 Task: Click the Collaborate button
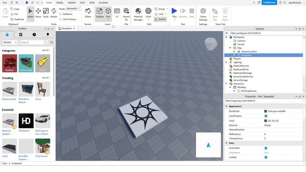click(269, 2)
